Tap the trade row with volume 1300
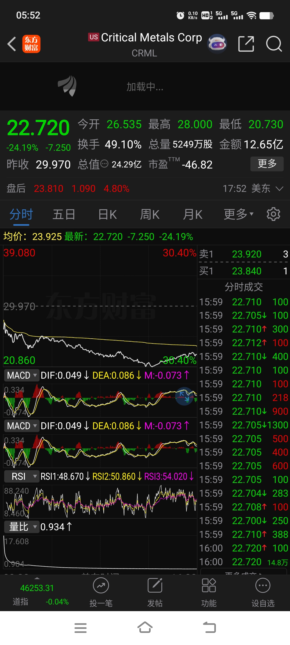Viewport: 290px width, 645px height. (x=244, y=425)
